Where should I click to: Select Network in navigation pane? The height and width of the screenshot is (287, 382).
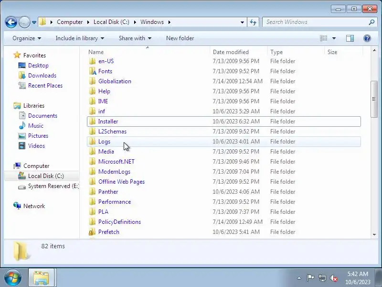coord(34,206)
